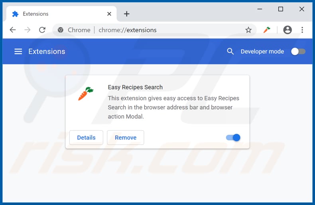Disable the Easy Recipes Search extension toggle
Image resolution: width=315 pixels, height=205 pixels.
(233, 137)
